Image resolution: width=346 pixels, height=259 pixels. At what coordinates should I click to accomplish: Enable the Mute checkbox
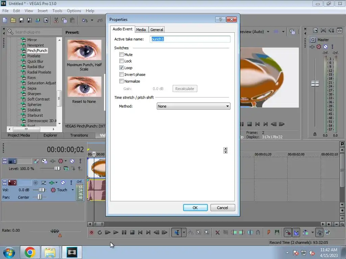pyautogui.click(x=121, y=54)
